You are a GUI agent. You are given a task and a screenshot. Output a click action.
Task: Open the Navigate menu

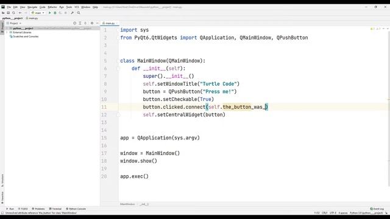[32, 7]
